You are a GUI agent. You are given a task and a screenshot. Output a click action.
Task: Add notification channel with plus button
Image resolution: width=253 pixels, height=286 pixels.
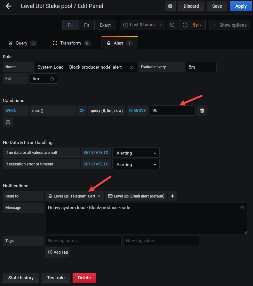pyautogui.click(x=172, y=196)
